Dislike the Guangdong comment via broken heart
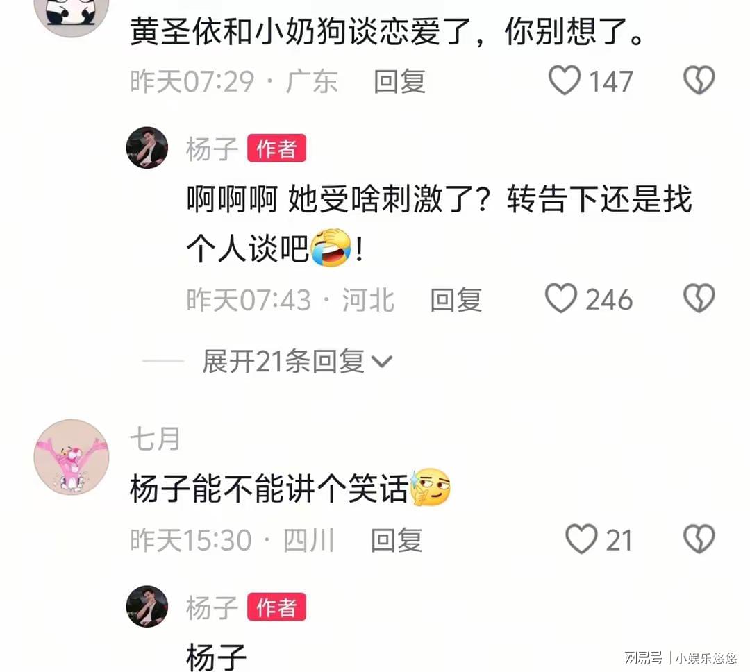Screen dimensions: 750x672 [699, 81]
